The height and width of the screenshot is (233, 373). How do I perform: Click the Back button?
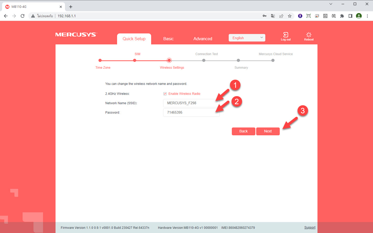click(244, 131)
